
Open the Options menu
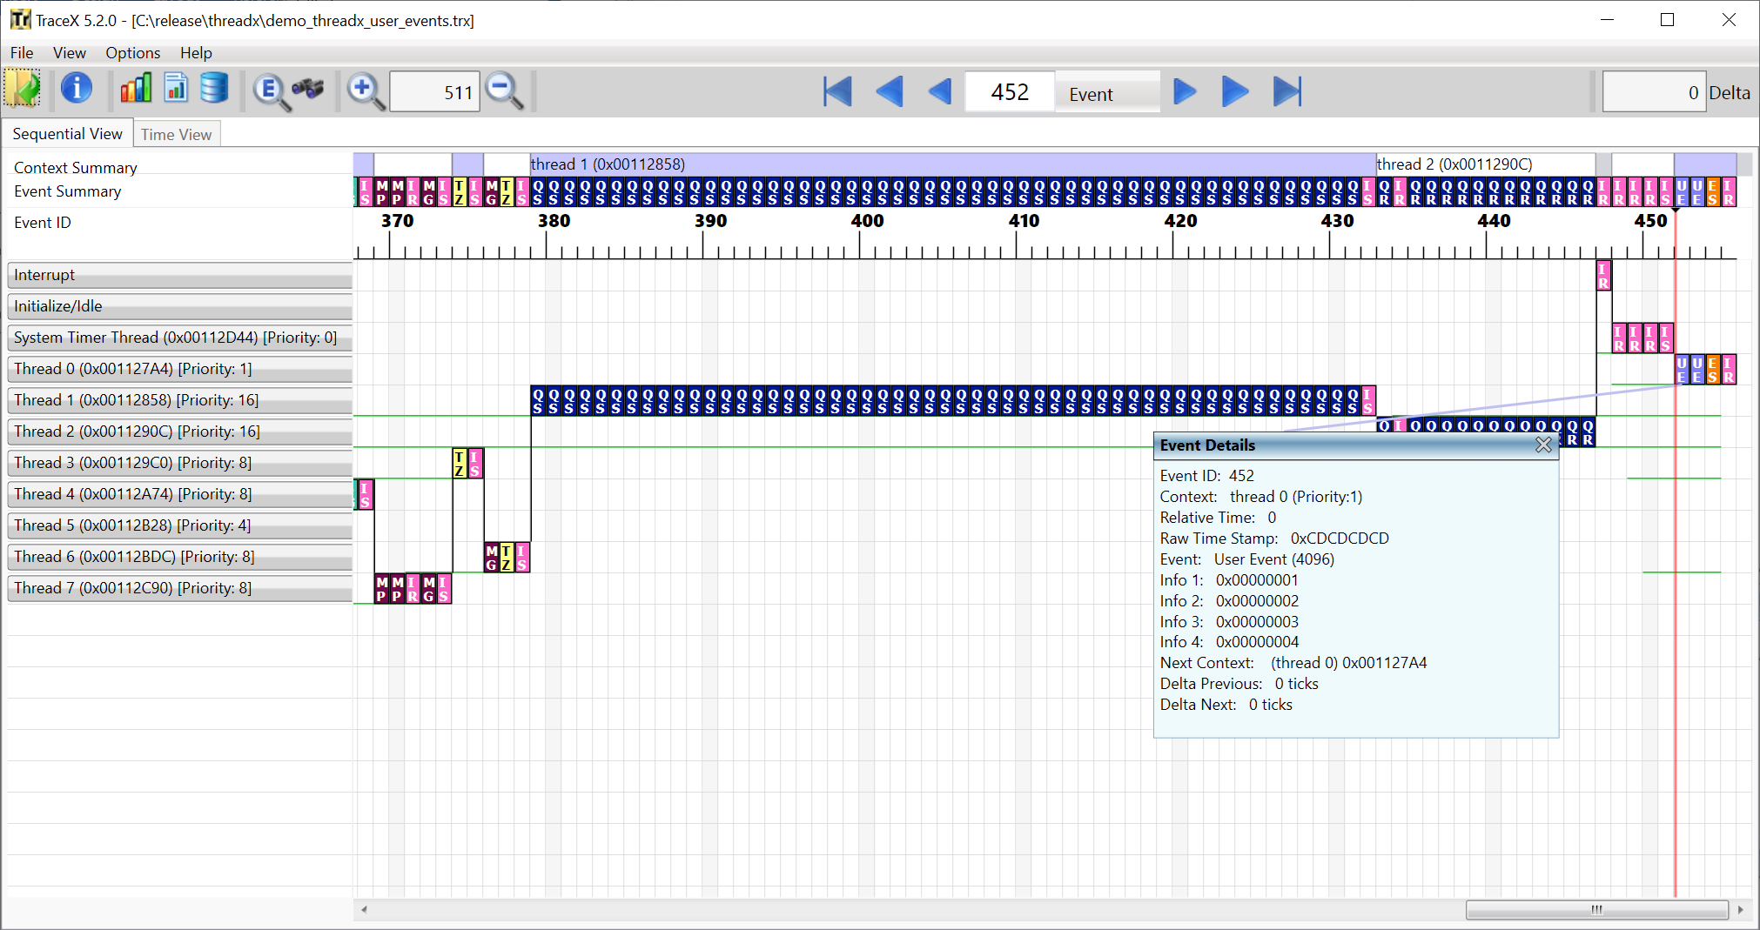pos(132,53)
